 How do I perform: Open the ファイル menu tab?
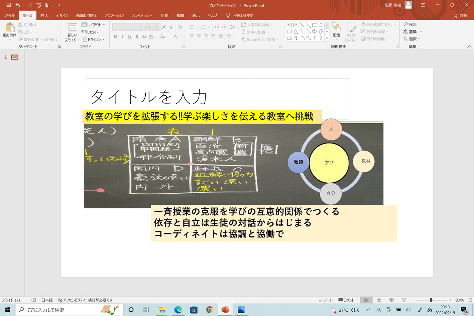[x=9, y=16]
